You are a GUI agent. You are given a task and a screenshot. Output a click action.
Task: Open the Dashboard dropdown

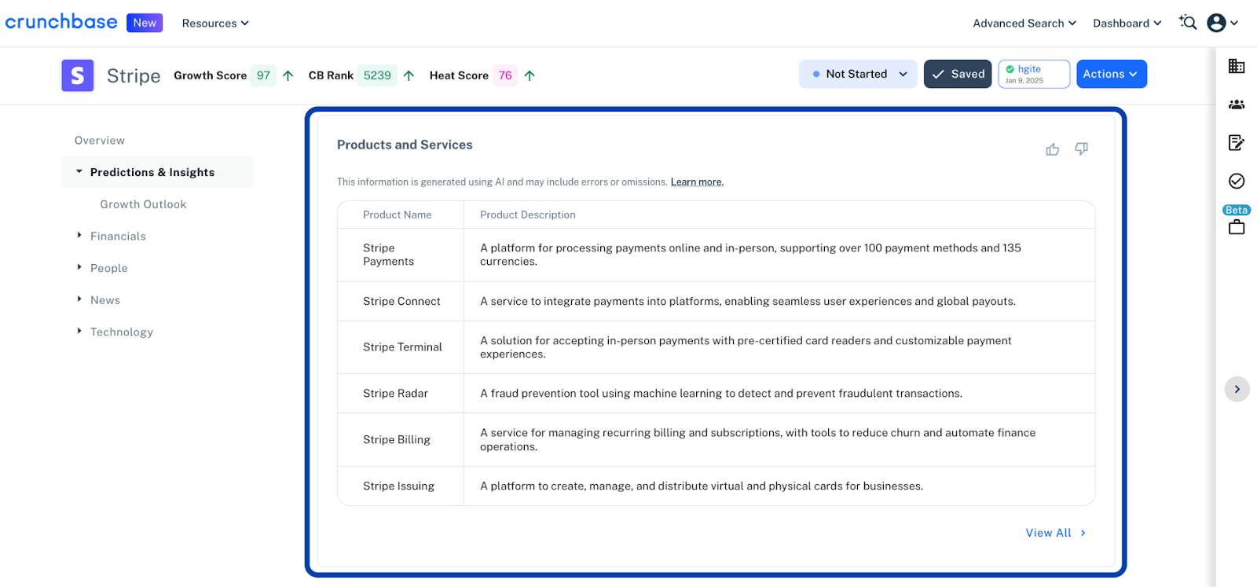click(1127, 24)
